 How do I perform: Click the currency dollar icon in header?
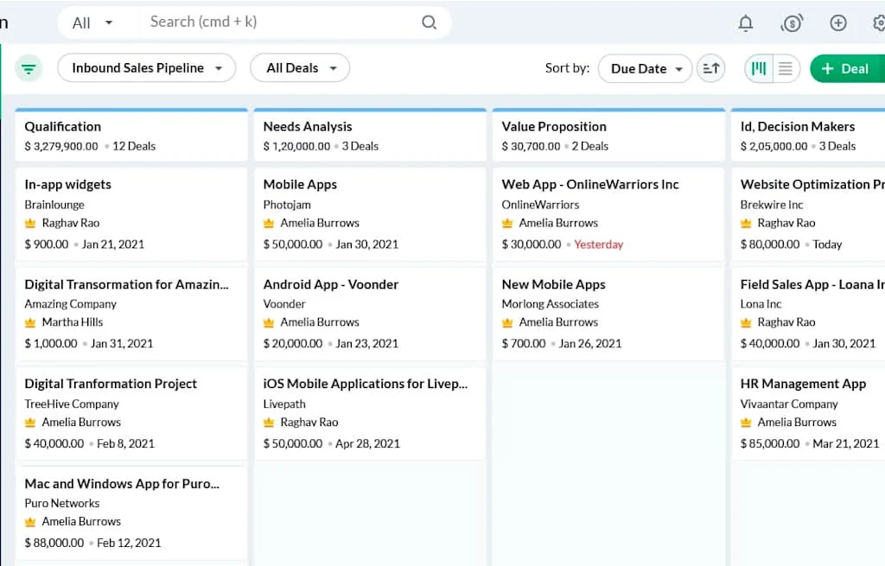click(x=792, y=23)
